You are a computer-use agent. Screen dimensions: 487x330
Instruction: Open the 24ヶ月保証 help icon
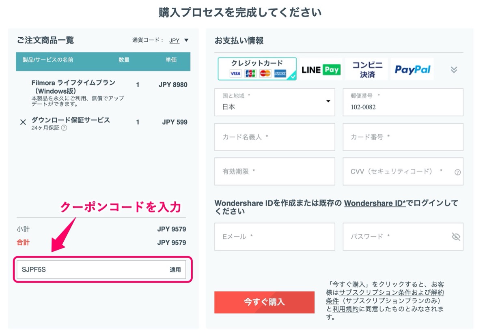[64, 128]
